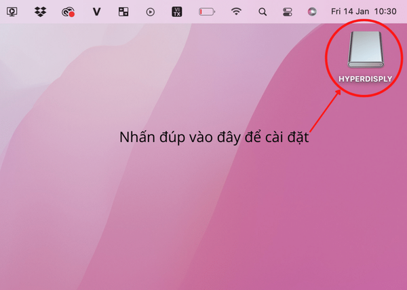
Task: Click the screen mirroring display icon
Action: [x=12, y=12]
